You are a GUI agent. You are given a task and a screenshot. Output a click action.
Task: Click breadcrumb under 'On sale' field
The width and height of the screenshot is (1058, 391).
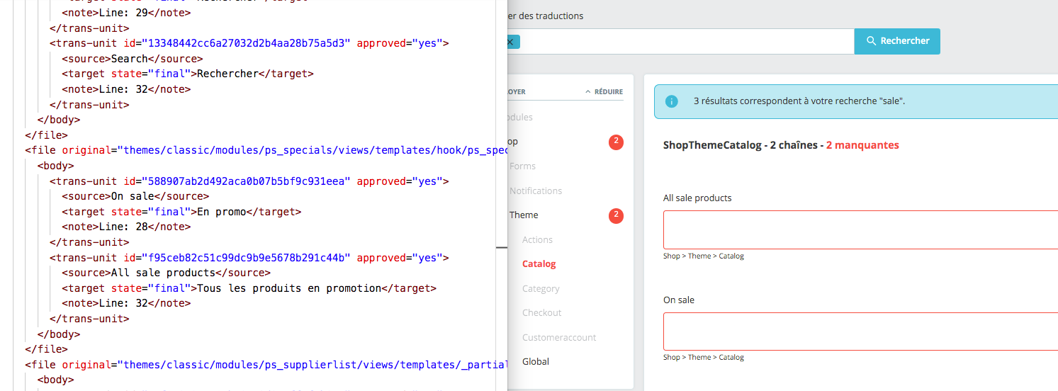[x=704, y=357]
